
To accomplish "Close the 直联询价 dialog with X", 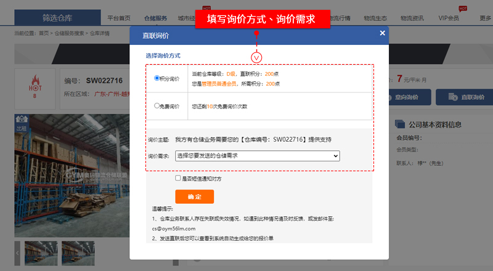I will point(382,33).
